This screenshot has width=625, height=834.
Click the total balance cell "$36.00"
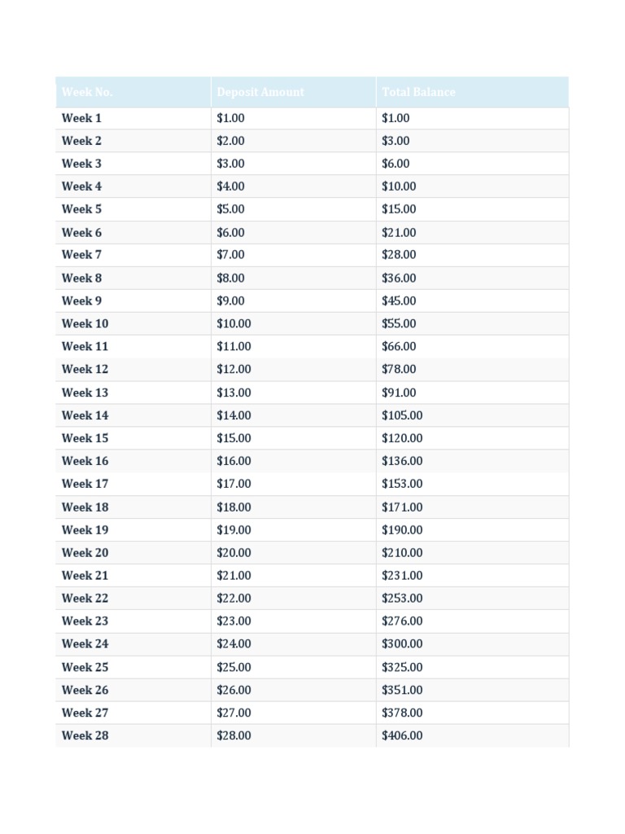(x=399, y=278)
